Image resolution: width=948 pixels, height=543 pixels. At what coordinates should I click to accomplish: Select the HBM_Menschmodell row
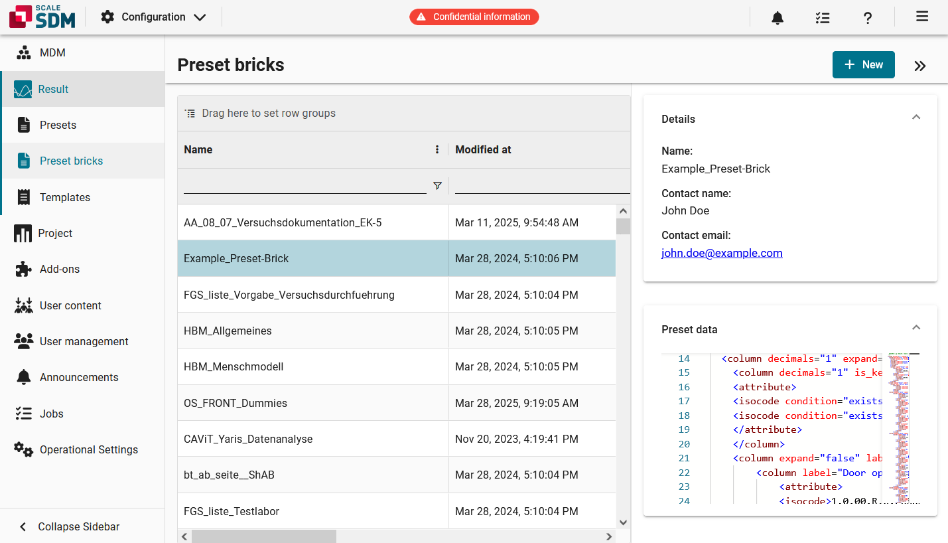pyautogui.click(x=397, y=366)
